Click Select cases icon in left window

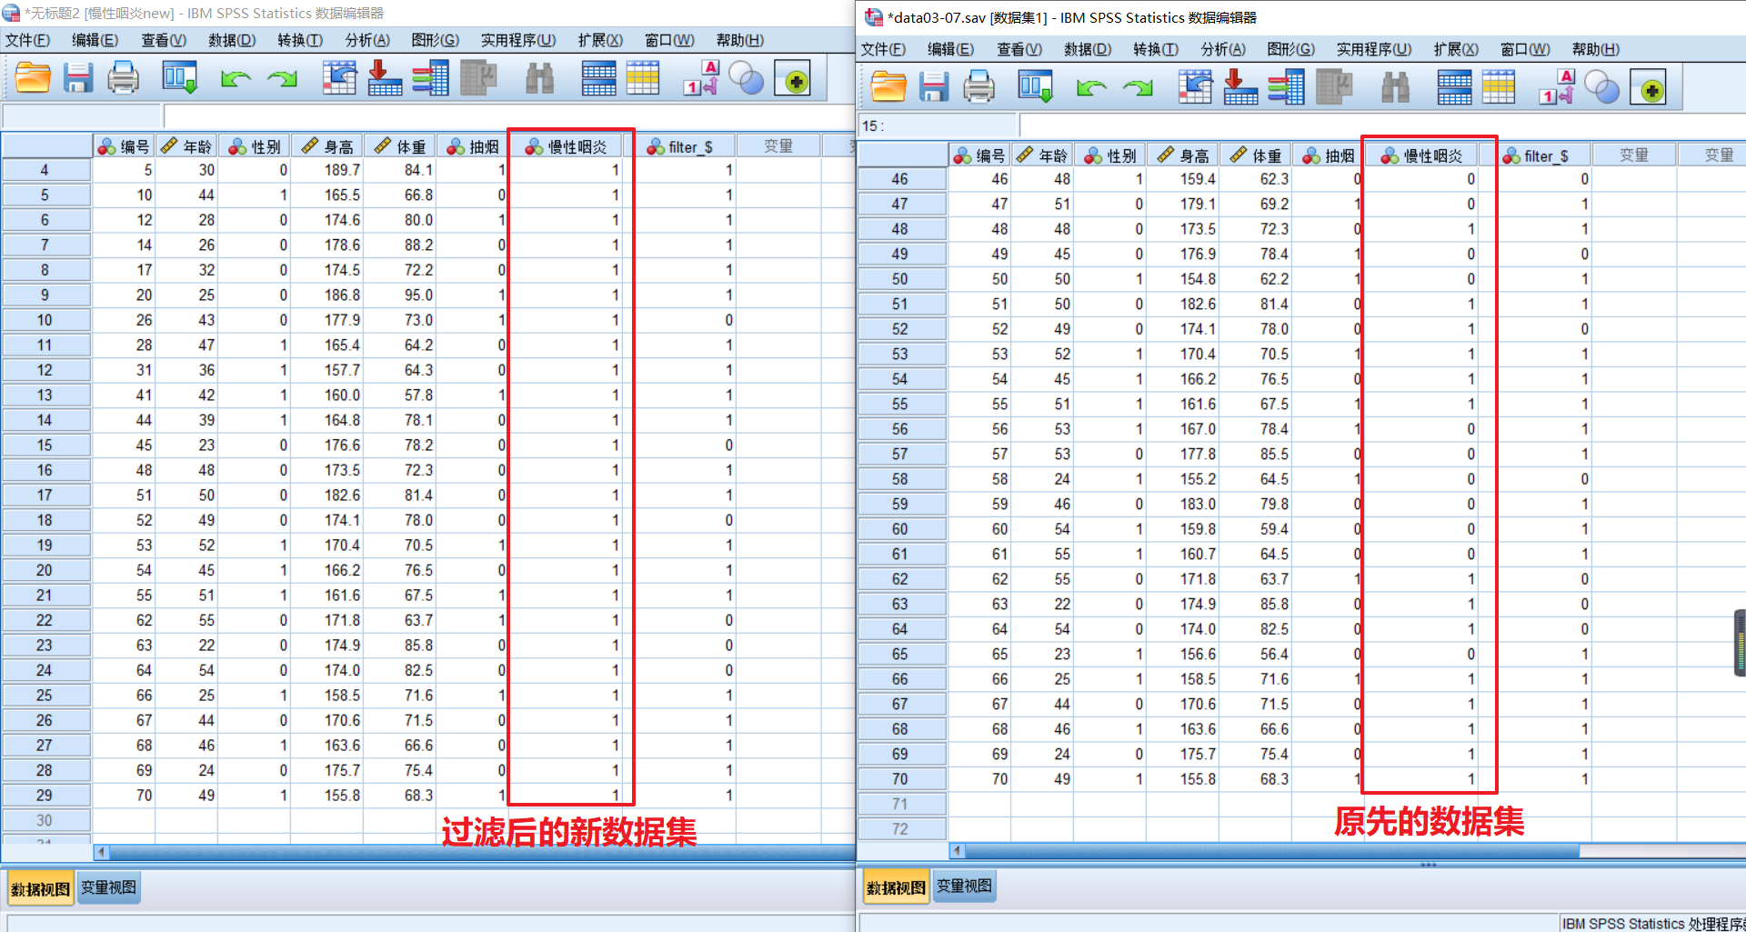[642, 79]
